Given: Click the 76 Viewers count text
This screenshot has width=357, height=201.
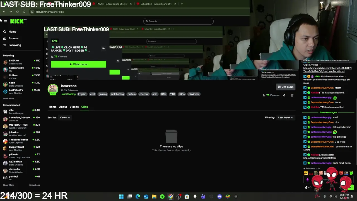Looking at the screenshot, I should [272, 95].
